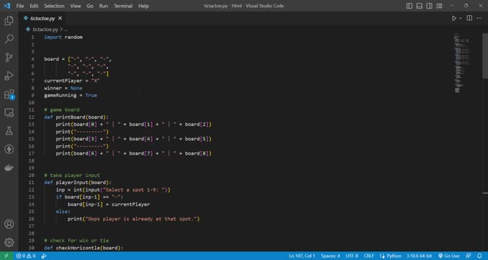Click the editor vertical scrollbar thumb
This screenshot has width=488, height=260.
(485, 56)
